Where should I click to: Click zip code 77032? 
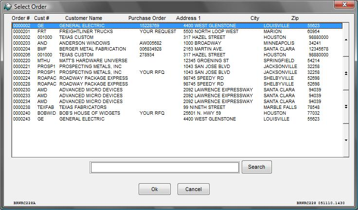(313, 113)
